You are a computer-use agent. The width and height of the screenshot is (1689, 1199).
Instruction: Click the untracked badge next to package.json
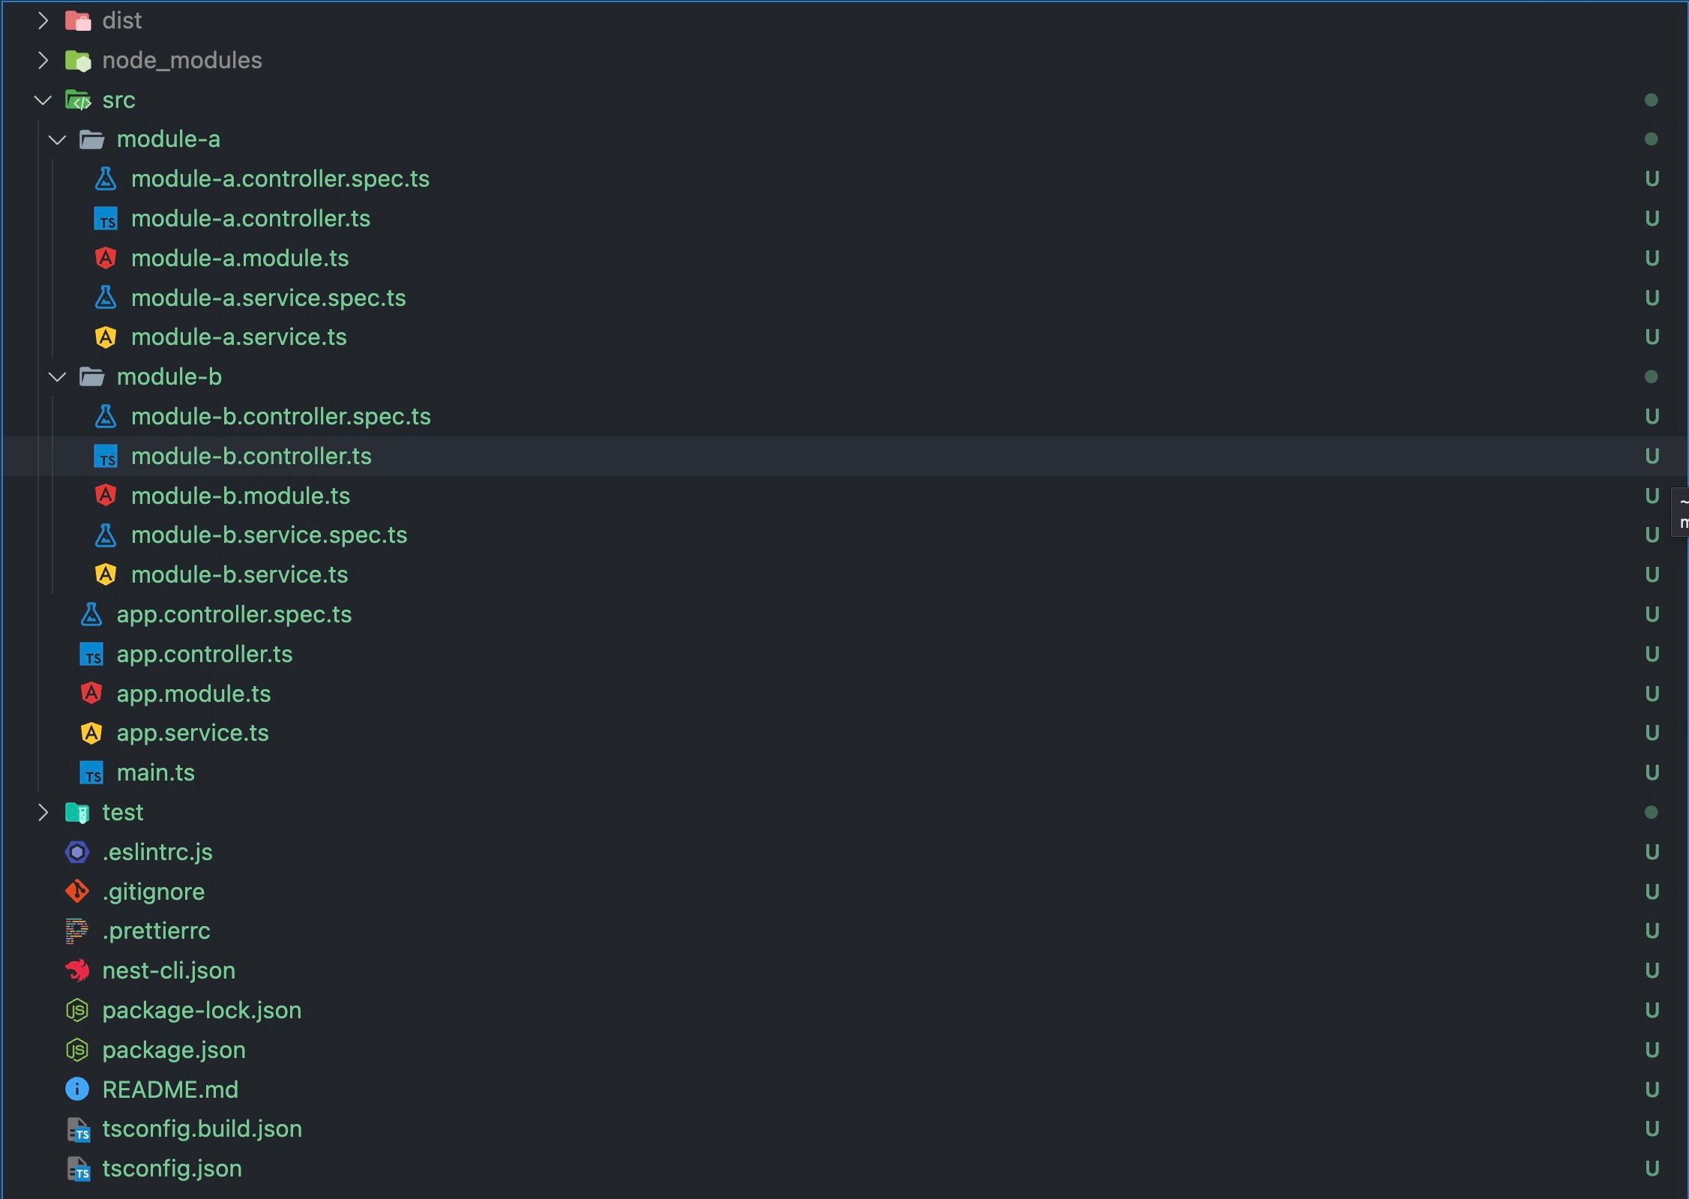coord(1652,1050)
